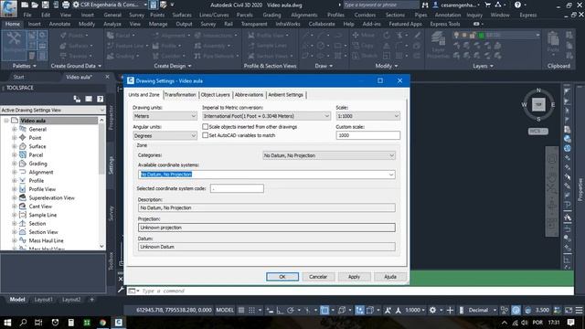Click the ViewCube TOP face

pyautogui.click(x=538, y=105)
